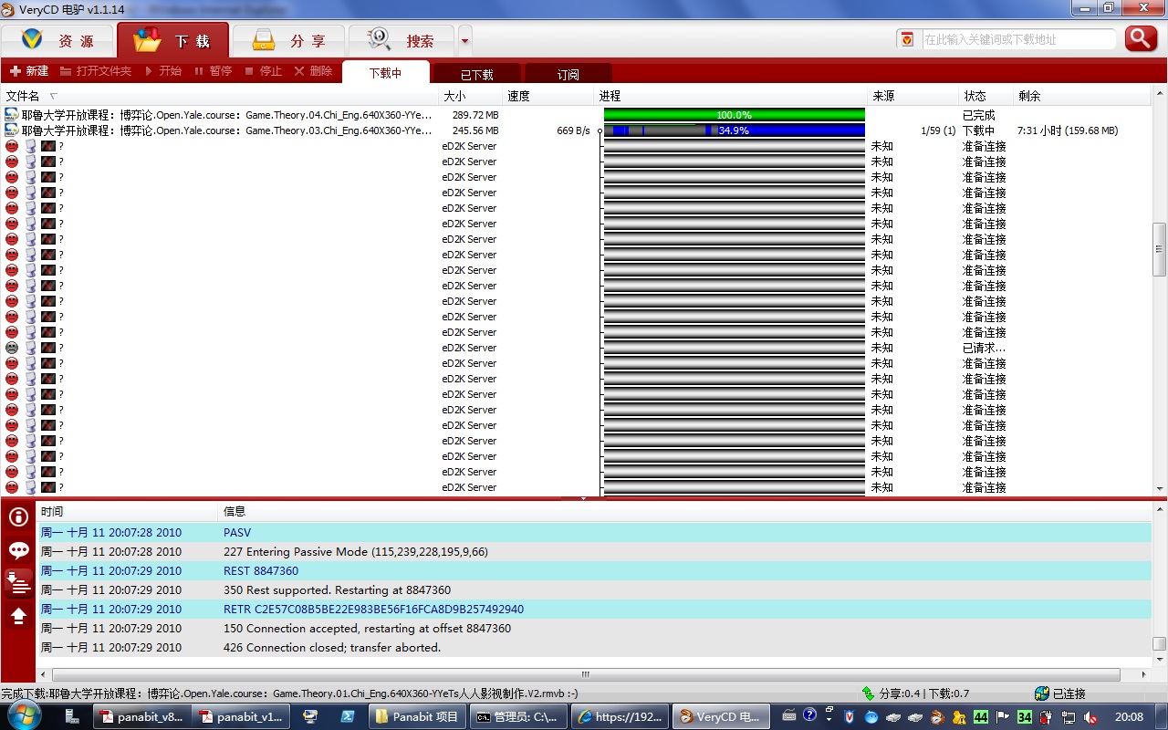The image size is (1168, 730).
Task: Click the help question mark tray icon
Action: (809, 715)
